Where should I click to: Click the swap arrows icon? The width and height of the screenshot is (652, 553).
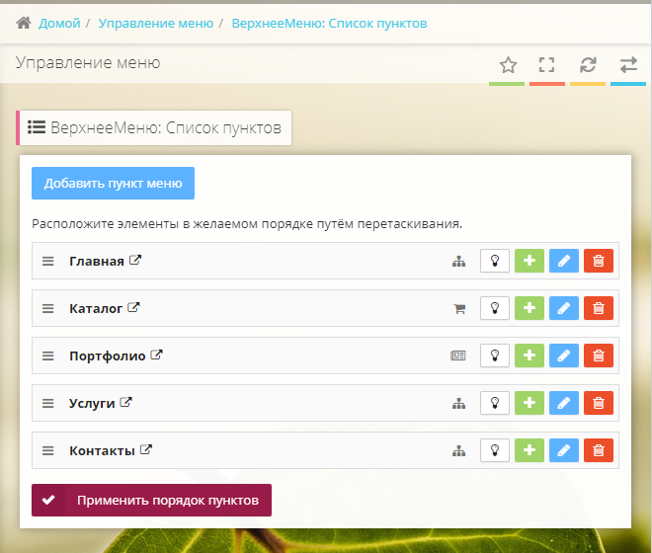tap(628, 65)
